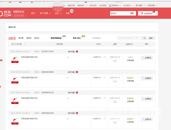Click order search field 商品名称/商品编号/订单号
Image resolution: width=171 pixels, height=130 pixels.
[x=129, y=38]
